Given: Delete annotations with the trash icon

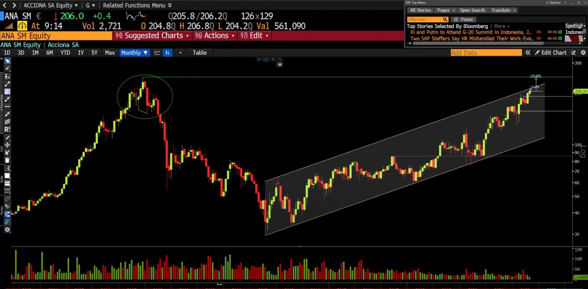Looking at the screenshot, I should click(x=7, y=160).
